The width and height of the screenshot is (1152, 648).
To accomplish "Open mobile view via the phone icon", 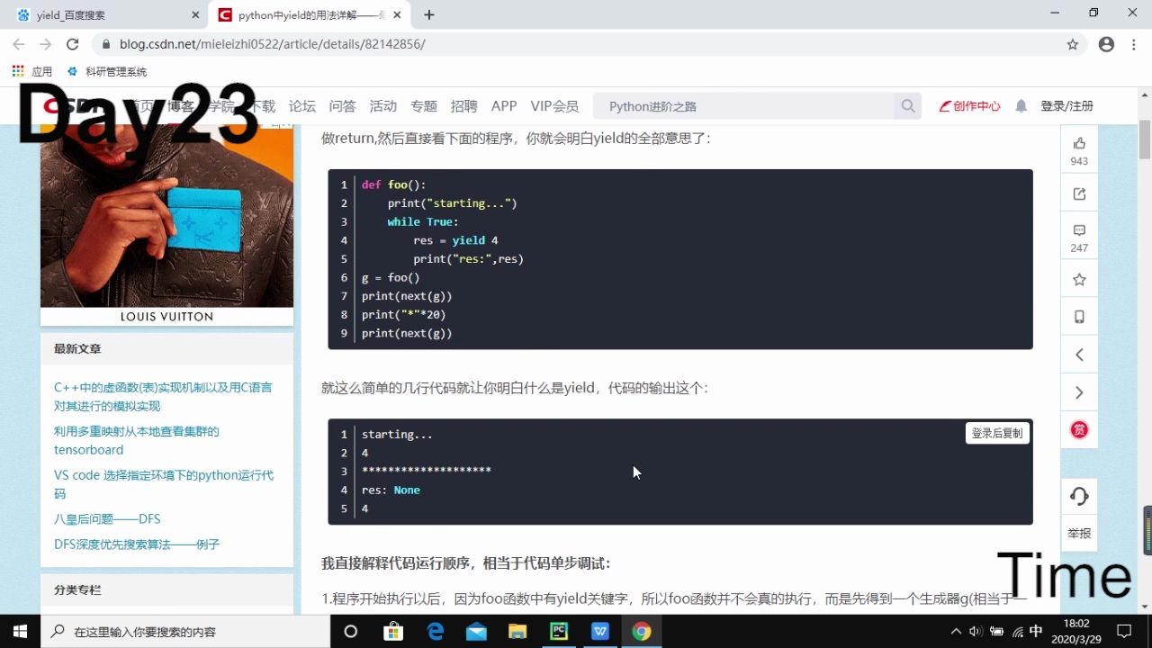I will point(1078,316).
